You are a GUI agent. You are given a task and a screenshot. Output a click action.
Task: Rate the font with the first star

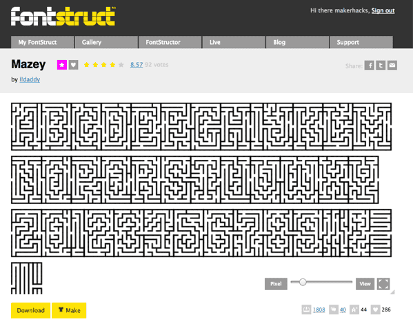86,65
